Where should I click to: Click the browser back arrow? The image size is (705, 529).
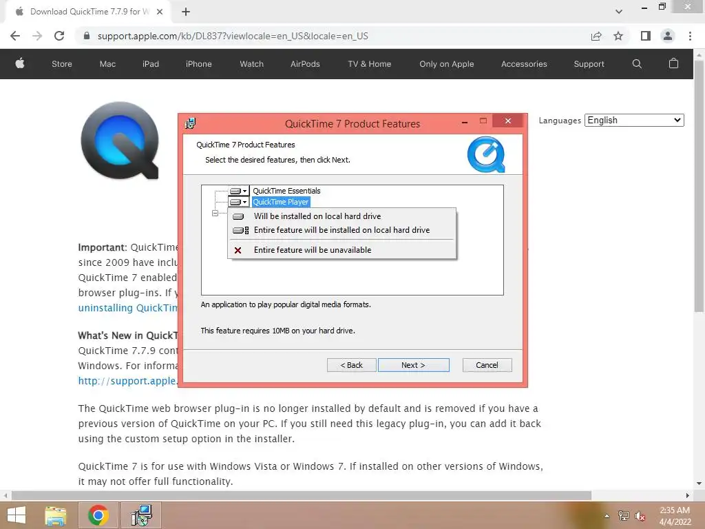[x=15, y=36]
